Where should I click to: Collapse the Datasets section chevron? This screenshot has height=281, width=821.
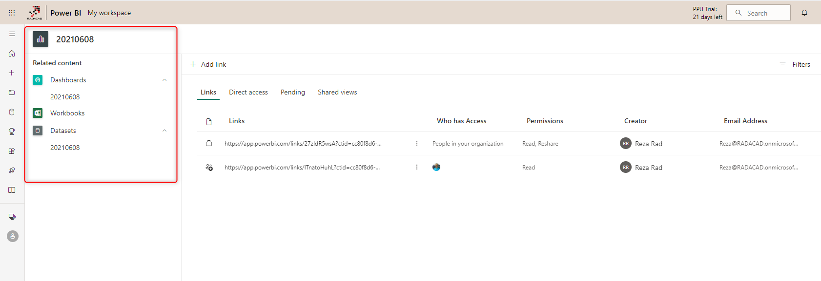(164, 131)
